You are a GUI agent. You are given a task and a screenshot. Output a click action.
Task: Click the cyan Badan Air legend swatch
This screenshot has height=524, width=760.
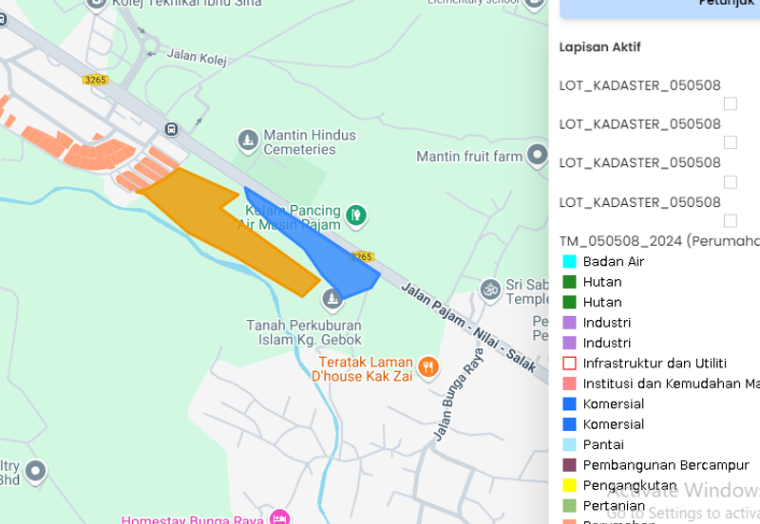[x=569, y=261]
